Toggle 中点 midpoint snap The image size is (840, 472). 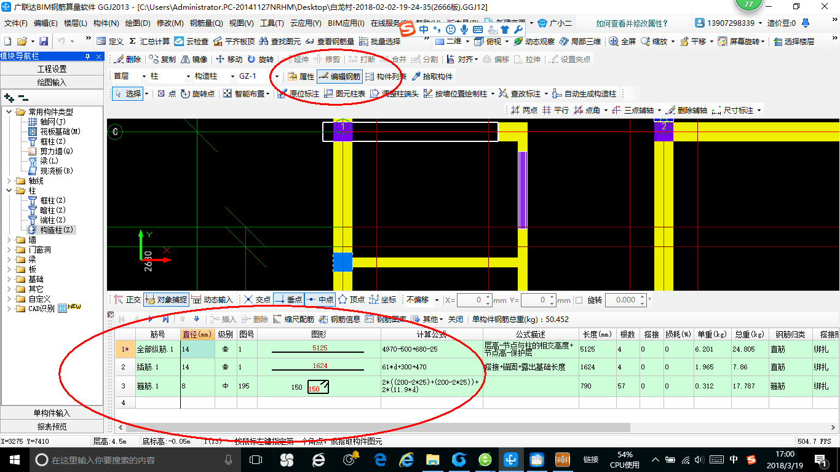pos(320,299)
